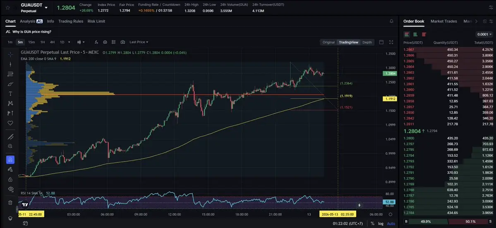The height and width of the screenshot is (228, 496).
Task: Open the 0.0001 depth precision dropdown
Action: pos(484,34)
